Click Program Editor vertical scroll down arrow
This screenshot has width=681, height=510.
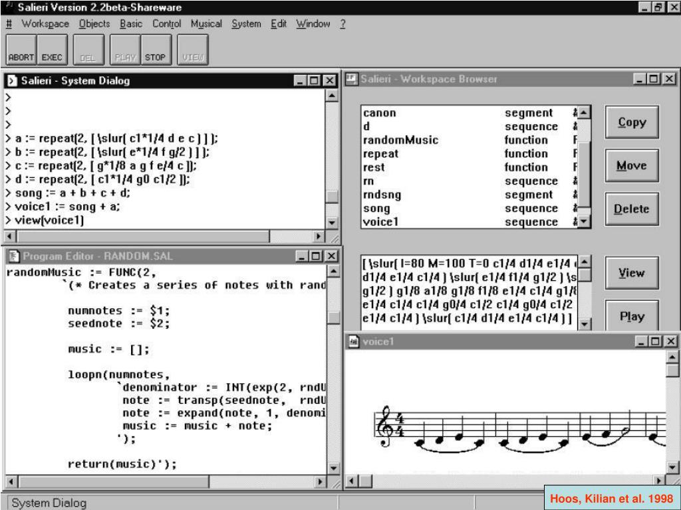(334, 468)
